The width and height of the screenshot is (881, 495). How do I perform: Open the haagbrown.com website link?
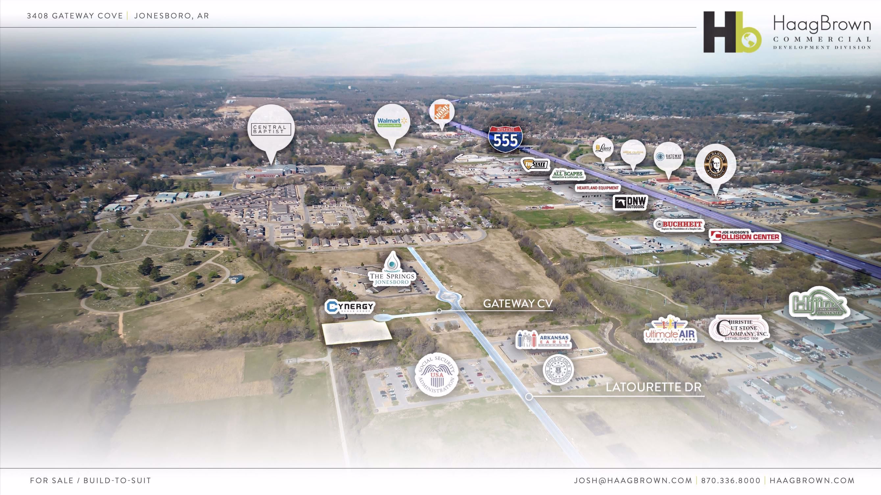[812, 480]
